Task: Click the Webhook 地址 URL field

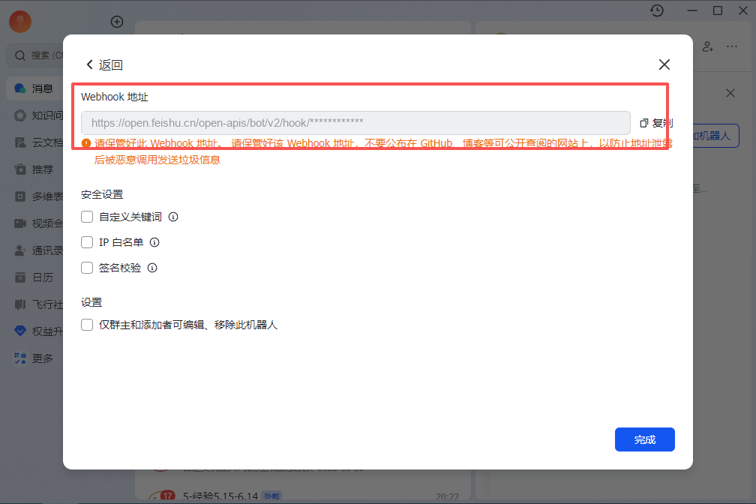Action: 355,123
